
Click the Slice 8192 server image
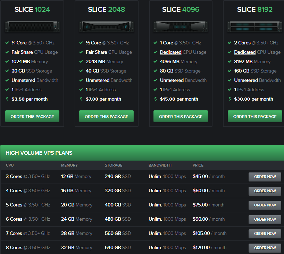tap(255, 27)
